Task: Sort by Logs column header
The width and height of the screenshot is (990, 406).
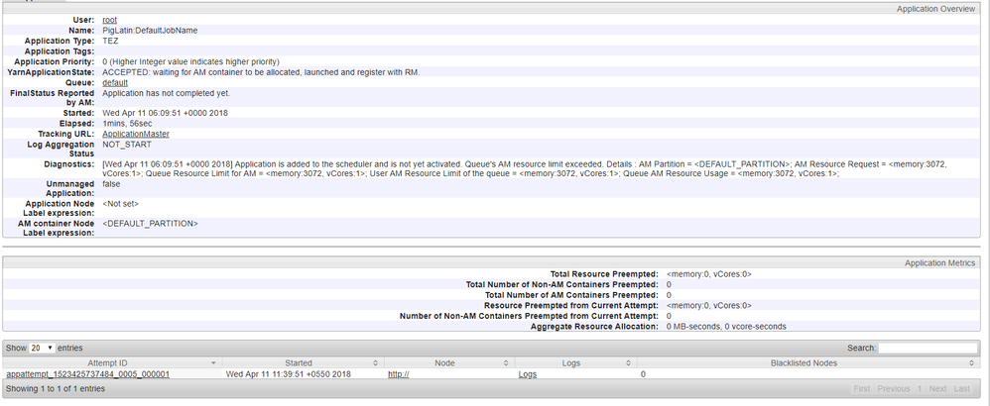Action: pyautogui.click(x=575, y=363)
